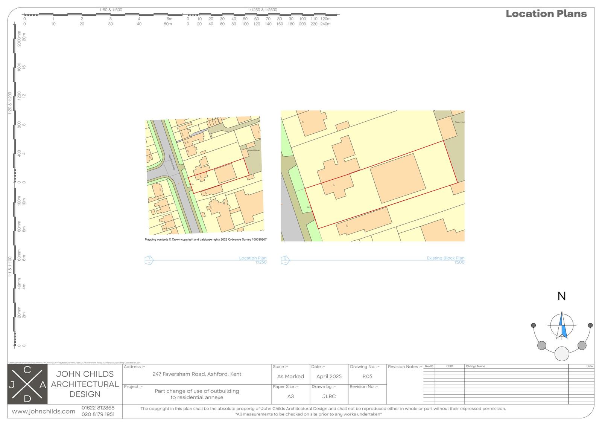Select the Existing Block Plan 1:500 map

(x=372, y=176)
